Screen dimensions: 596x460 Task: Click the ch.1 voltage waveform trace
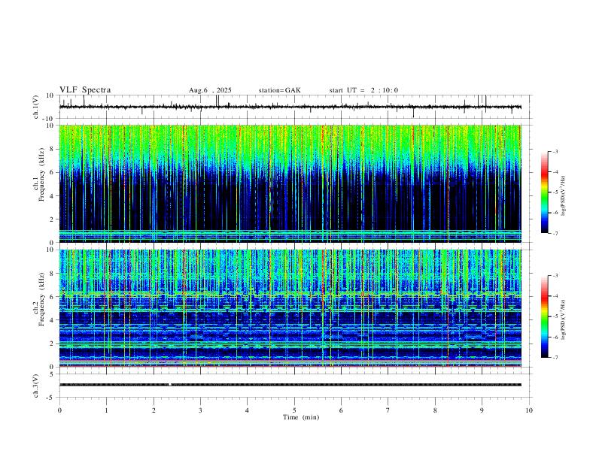pos(290,107)
